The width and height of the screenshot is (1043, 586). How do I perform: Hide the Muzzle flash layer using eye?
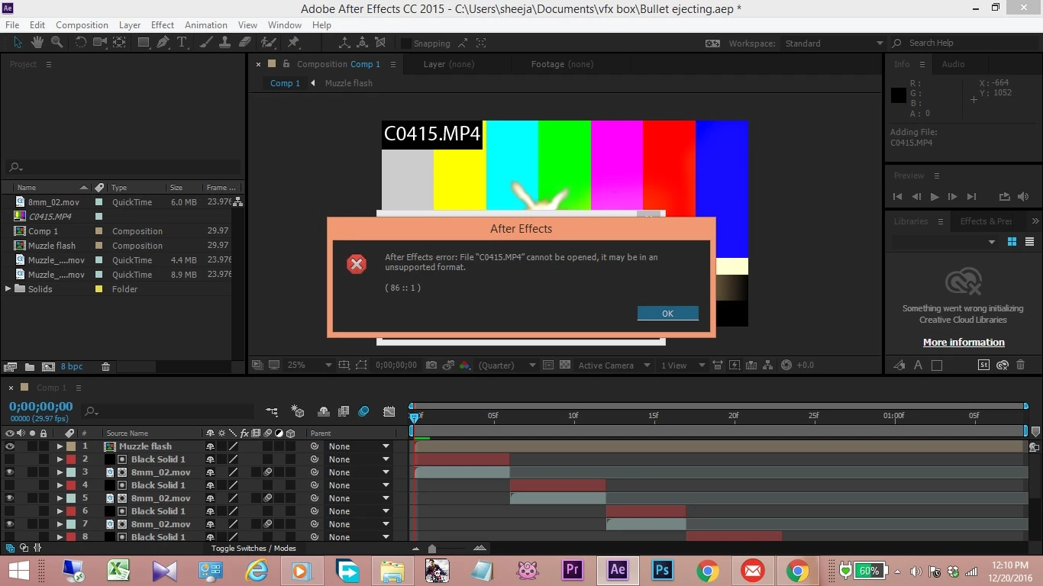tap(10, 446)
